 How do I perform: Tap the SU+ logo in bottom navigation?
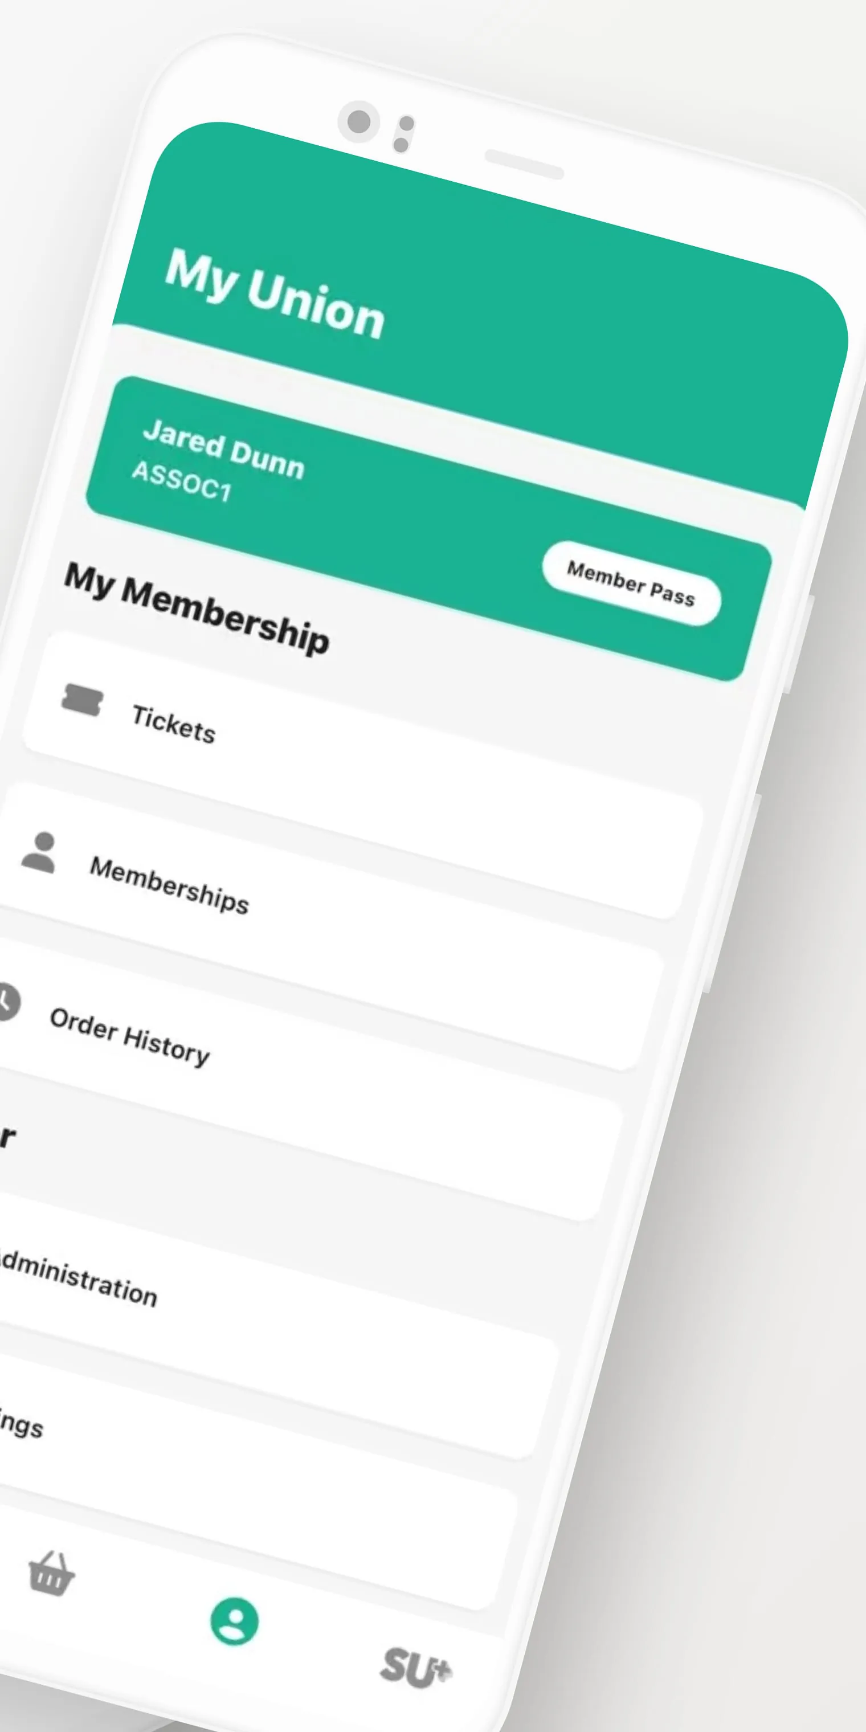coord(416,1668)
